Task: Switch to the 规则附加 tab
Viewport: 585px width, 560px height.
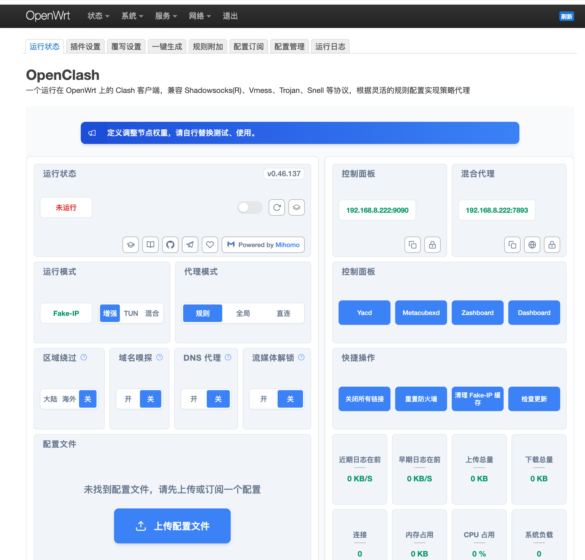Action: coord(208,47)
